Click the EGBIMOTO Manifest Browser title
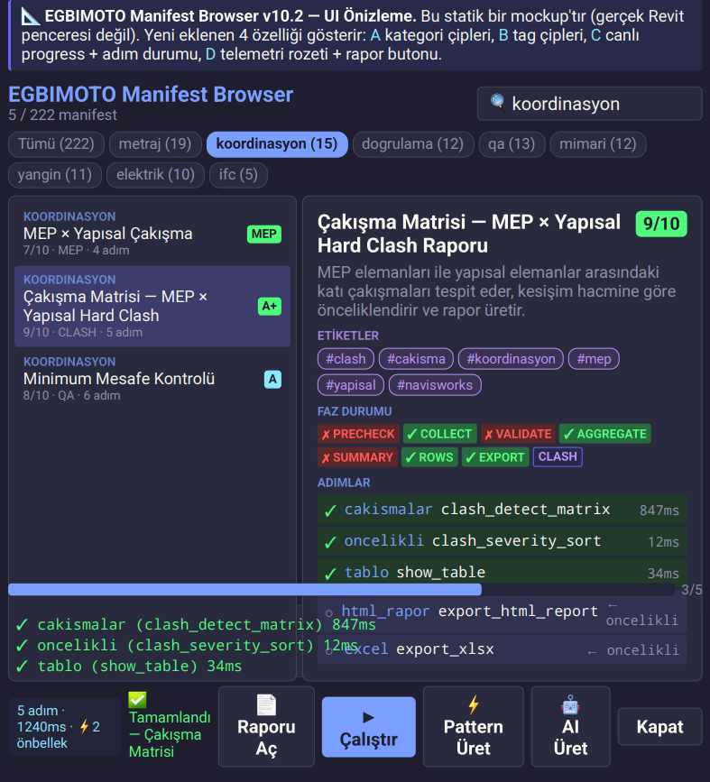Viewport: 710px width, 782px height. [x=151, y=95]
